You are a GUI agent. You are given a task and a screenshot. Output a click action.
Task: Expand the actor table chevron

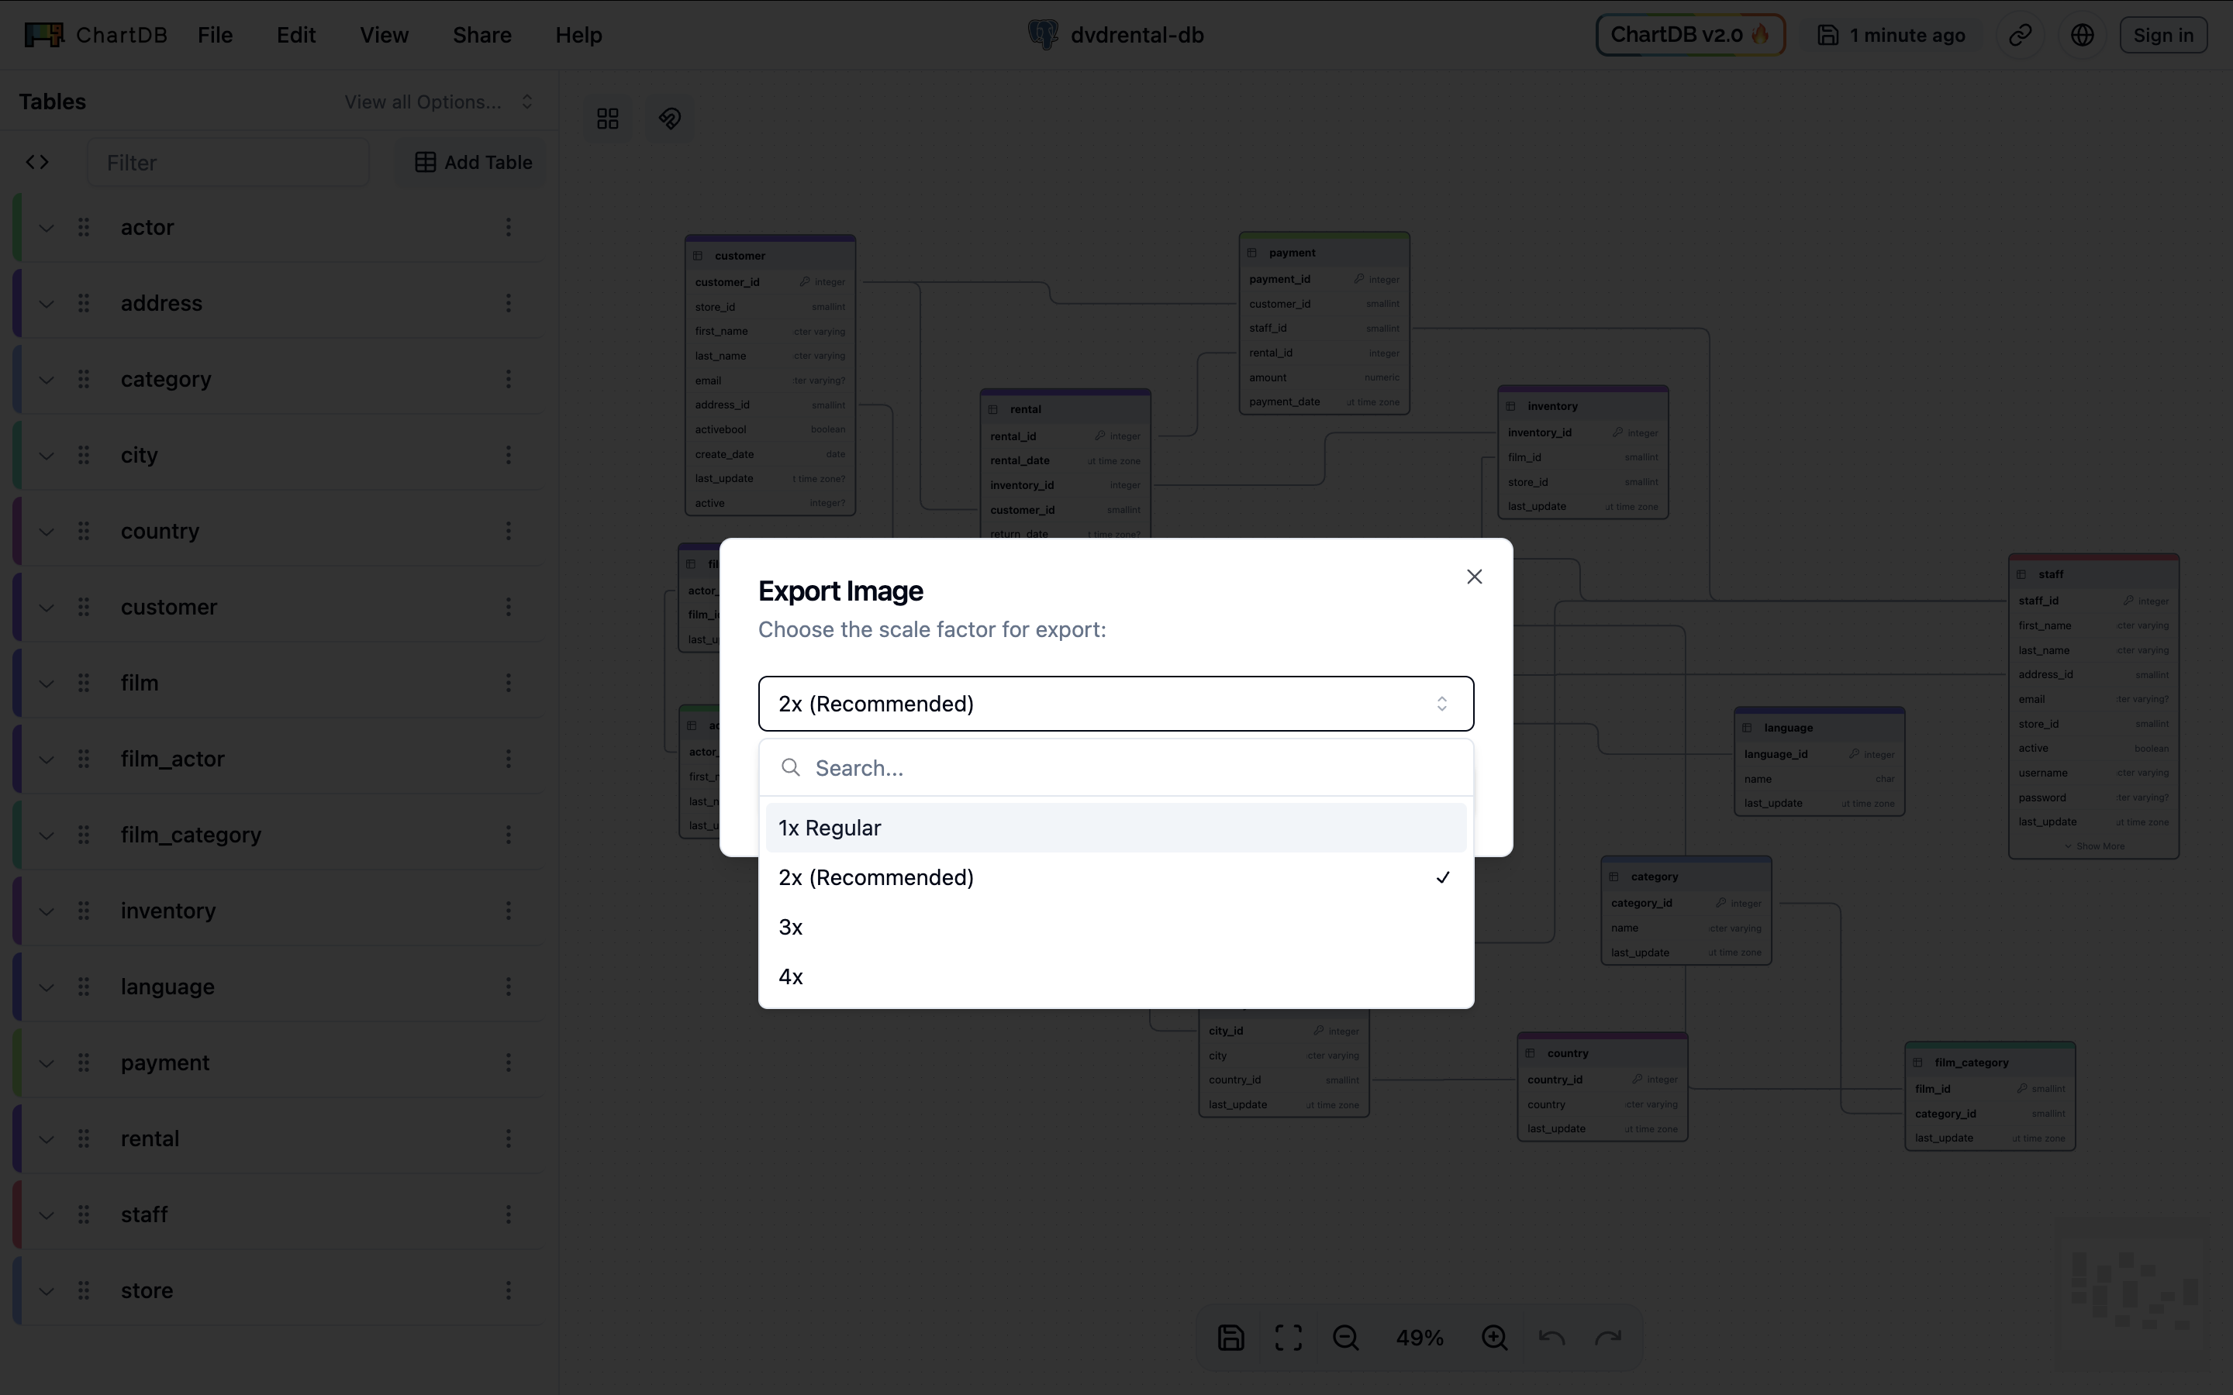(x=47, y=228)
